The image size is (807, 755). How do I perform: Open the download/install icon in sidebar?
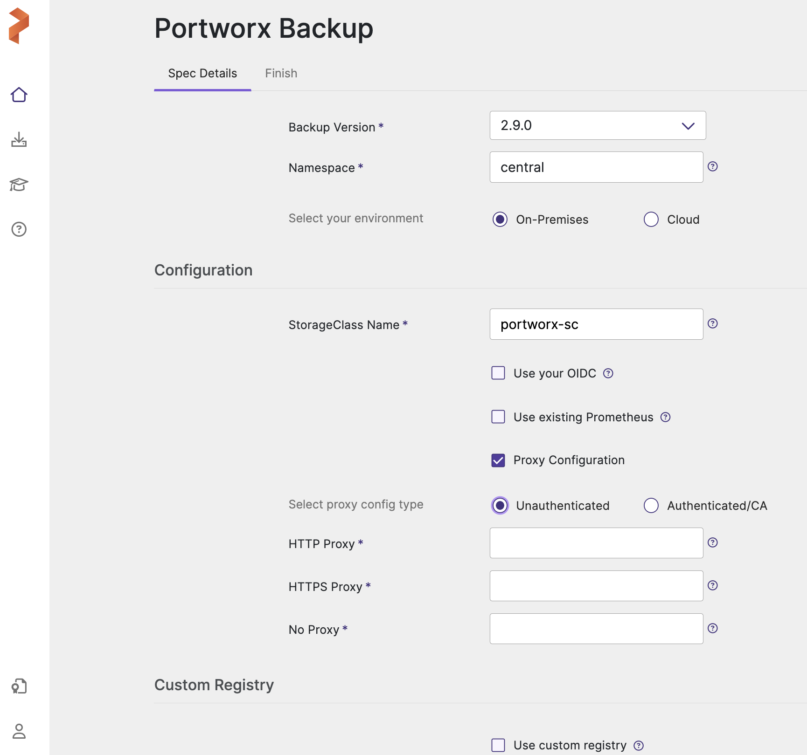pos(19,139)
